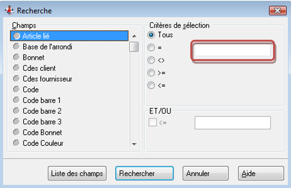Open Liste des champs
The image size is (291, 188).
pyautogui.click(x=77, y=173)
